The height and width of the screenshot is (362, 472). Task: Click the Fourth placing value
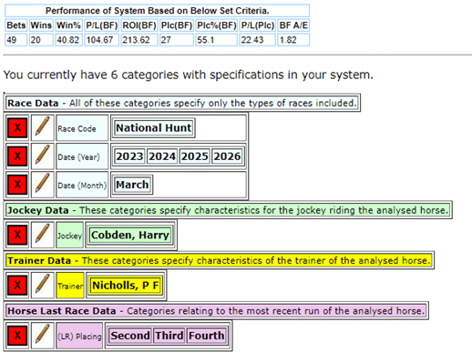207,336
